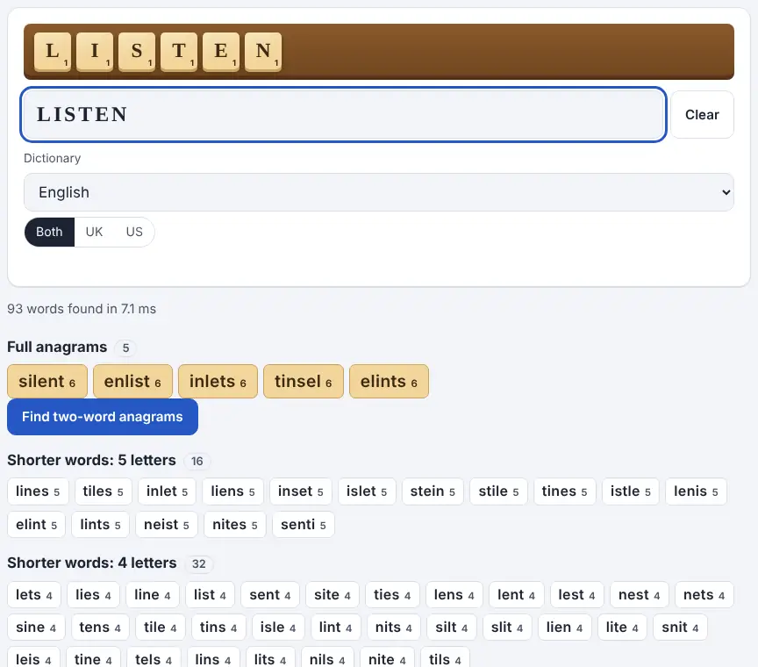
Task: Select the word 'lines'
Action: click(x=38, y=491)
